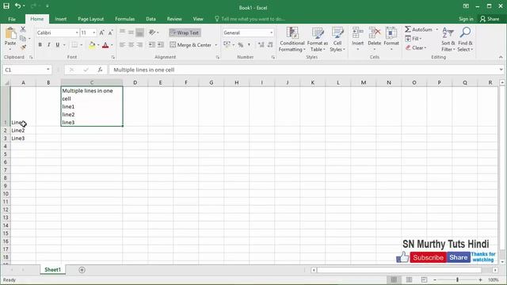Click the Accounting Number Format icon
Image resolution: width=507 pixels, height=285 pixels.
227,44
